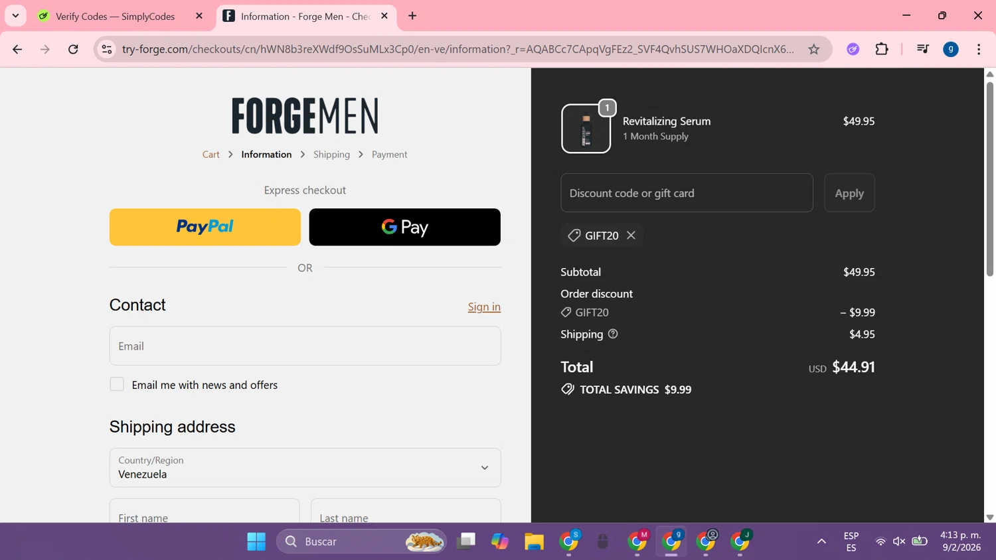Open media controls icon in Chrome toolbar
Viewport: 996px width, 560px height.
(x=922, y=49)
